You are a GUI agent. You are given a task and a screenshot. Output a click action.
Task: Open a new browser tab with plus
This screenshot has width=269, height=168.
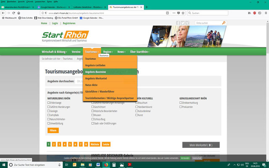[x=147, y=7]
